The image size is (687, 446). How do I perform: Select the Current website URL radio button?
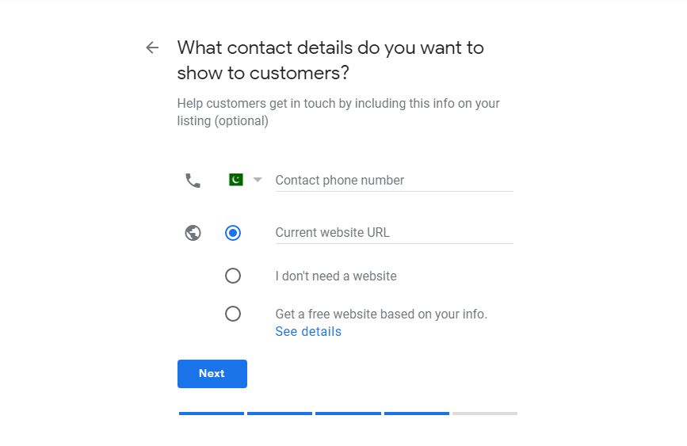pos(233,233)
